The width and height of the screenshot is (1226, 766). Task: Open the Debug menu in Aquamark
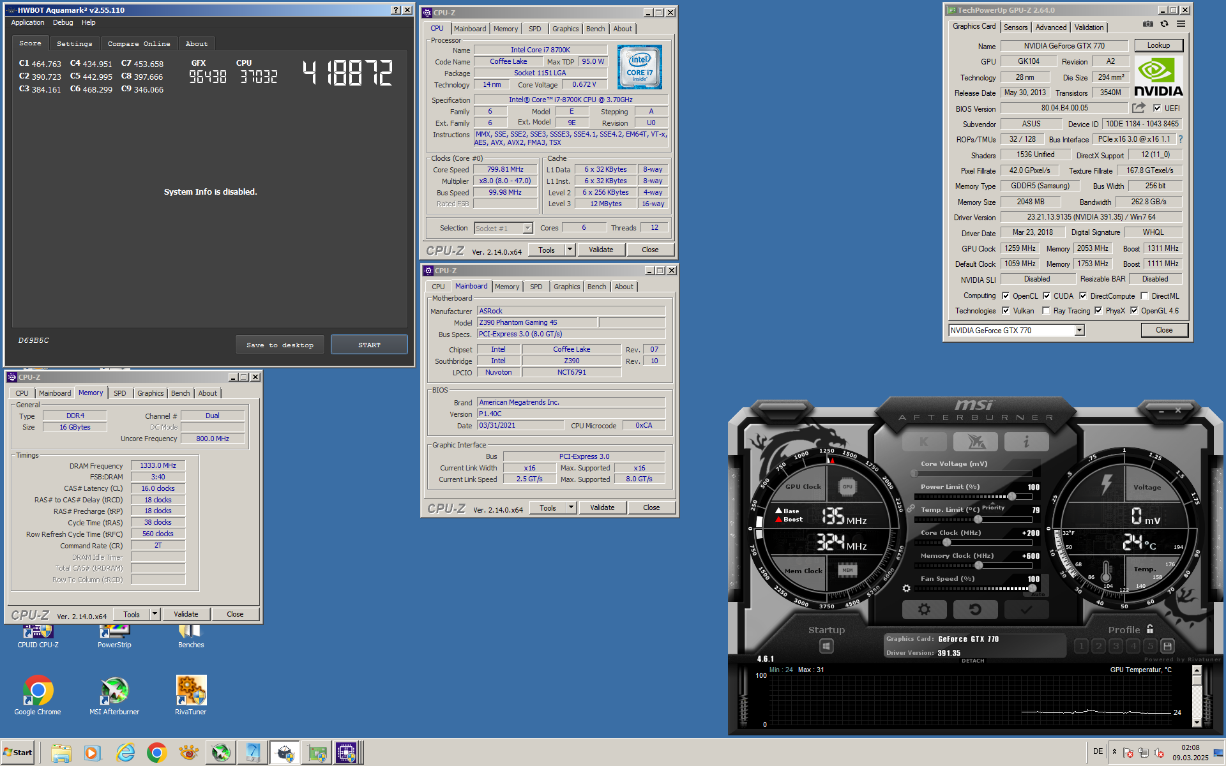pos(63,22)
